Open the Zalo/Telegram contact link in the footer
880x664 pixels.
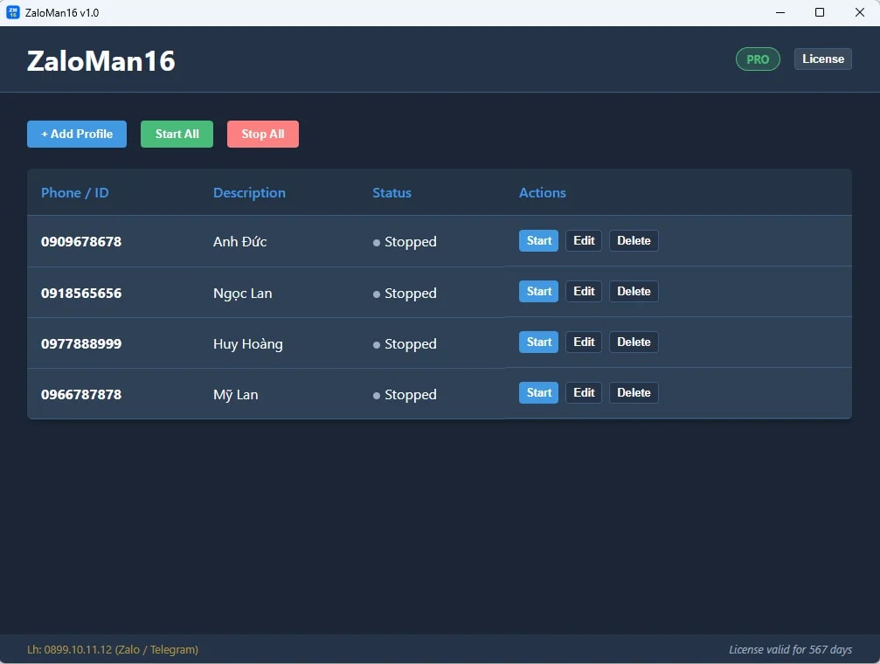pos(112,650)
